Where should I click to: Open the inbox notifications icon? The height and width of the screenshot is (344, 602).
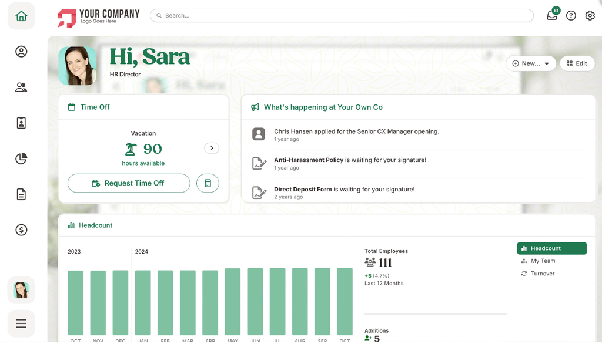tap(551, 16)
